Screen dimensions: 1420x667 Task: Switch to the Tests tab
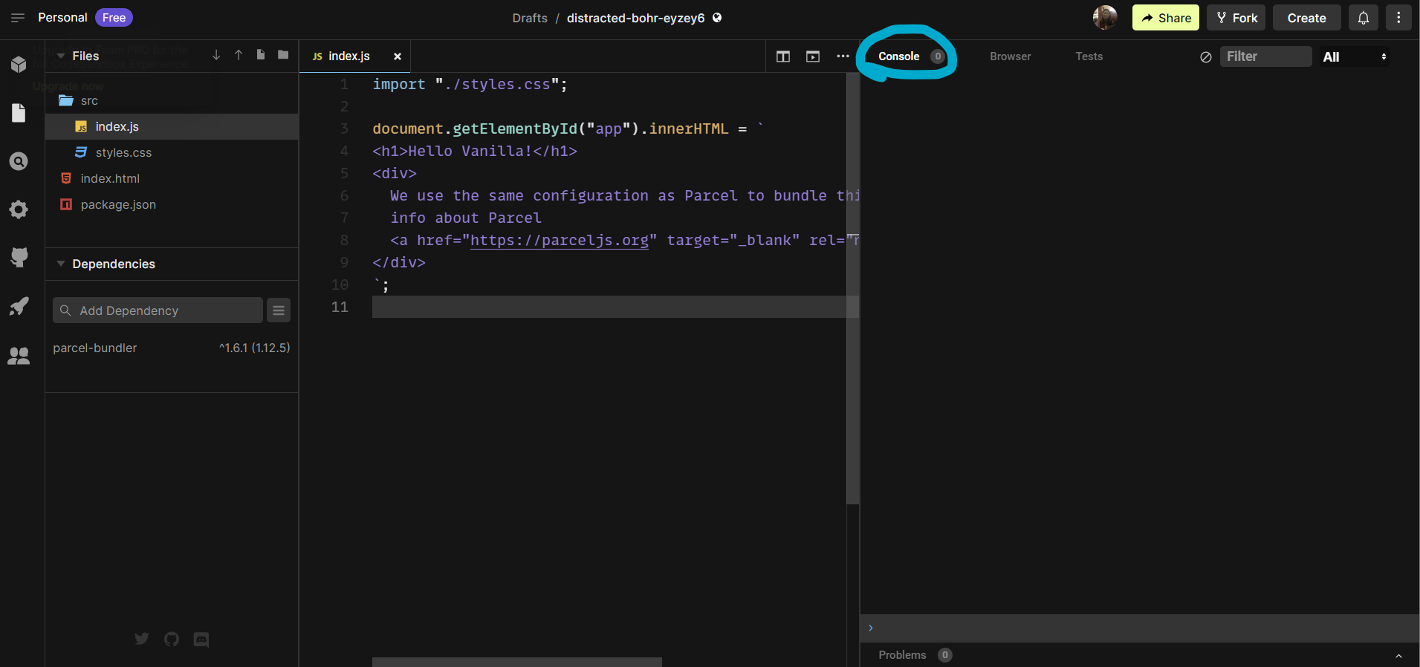point(1089,56)
